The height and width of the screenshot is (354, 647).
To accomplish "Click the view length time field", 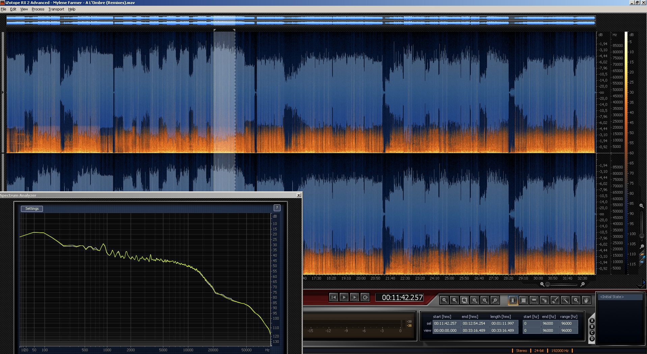I will pyautogui.click(x=504, y=330).
